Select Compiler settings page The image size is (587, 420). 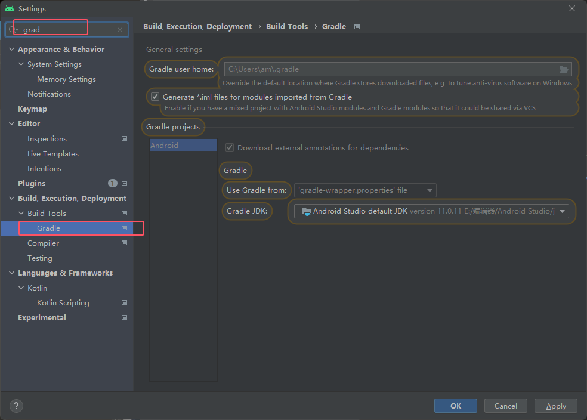pyautogui.click(x=44, y=243)
